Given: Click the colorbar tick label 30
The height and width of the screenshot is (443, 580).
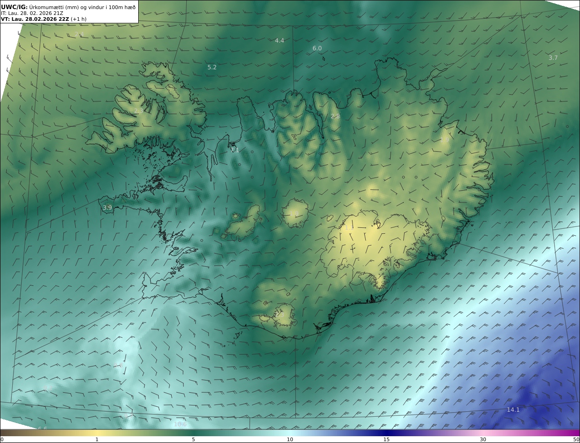Looking at the screenshot, I should (483, 439).
